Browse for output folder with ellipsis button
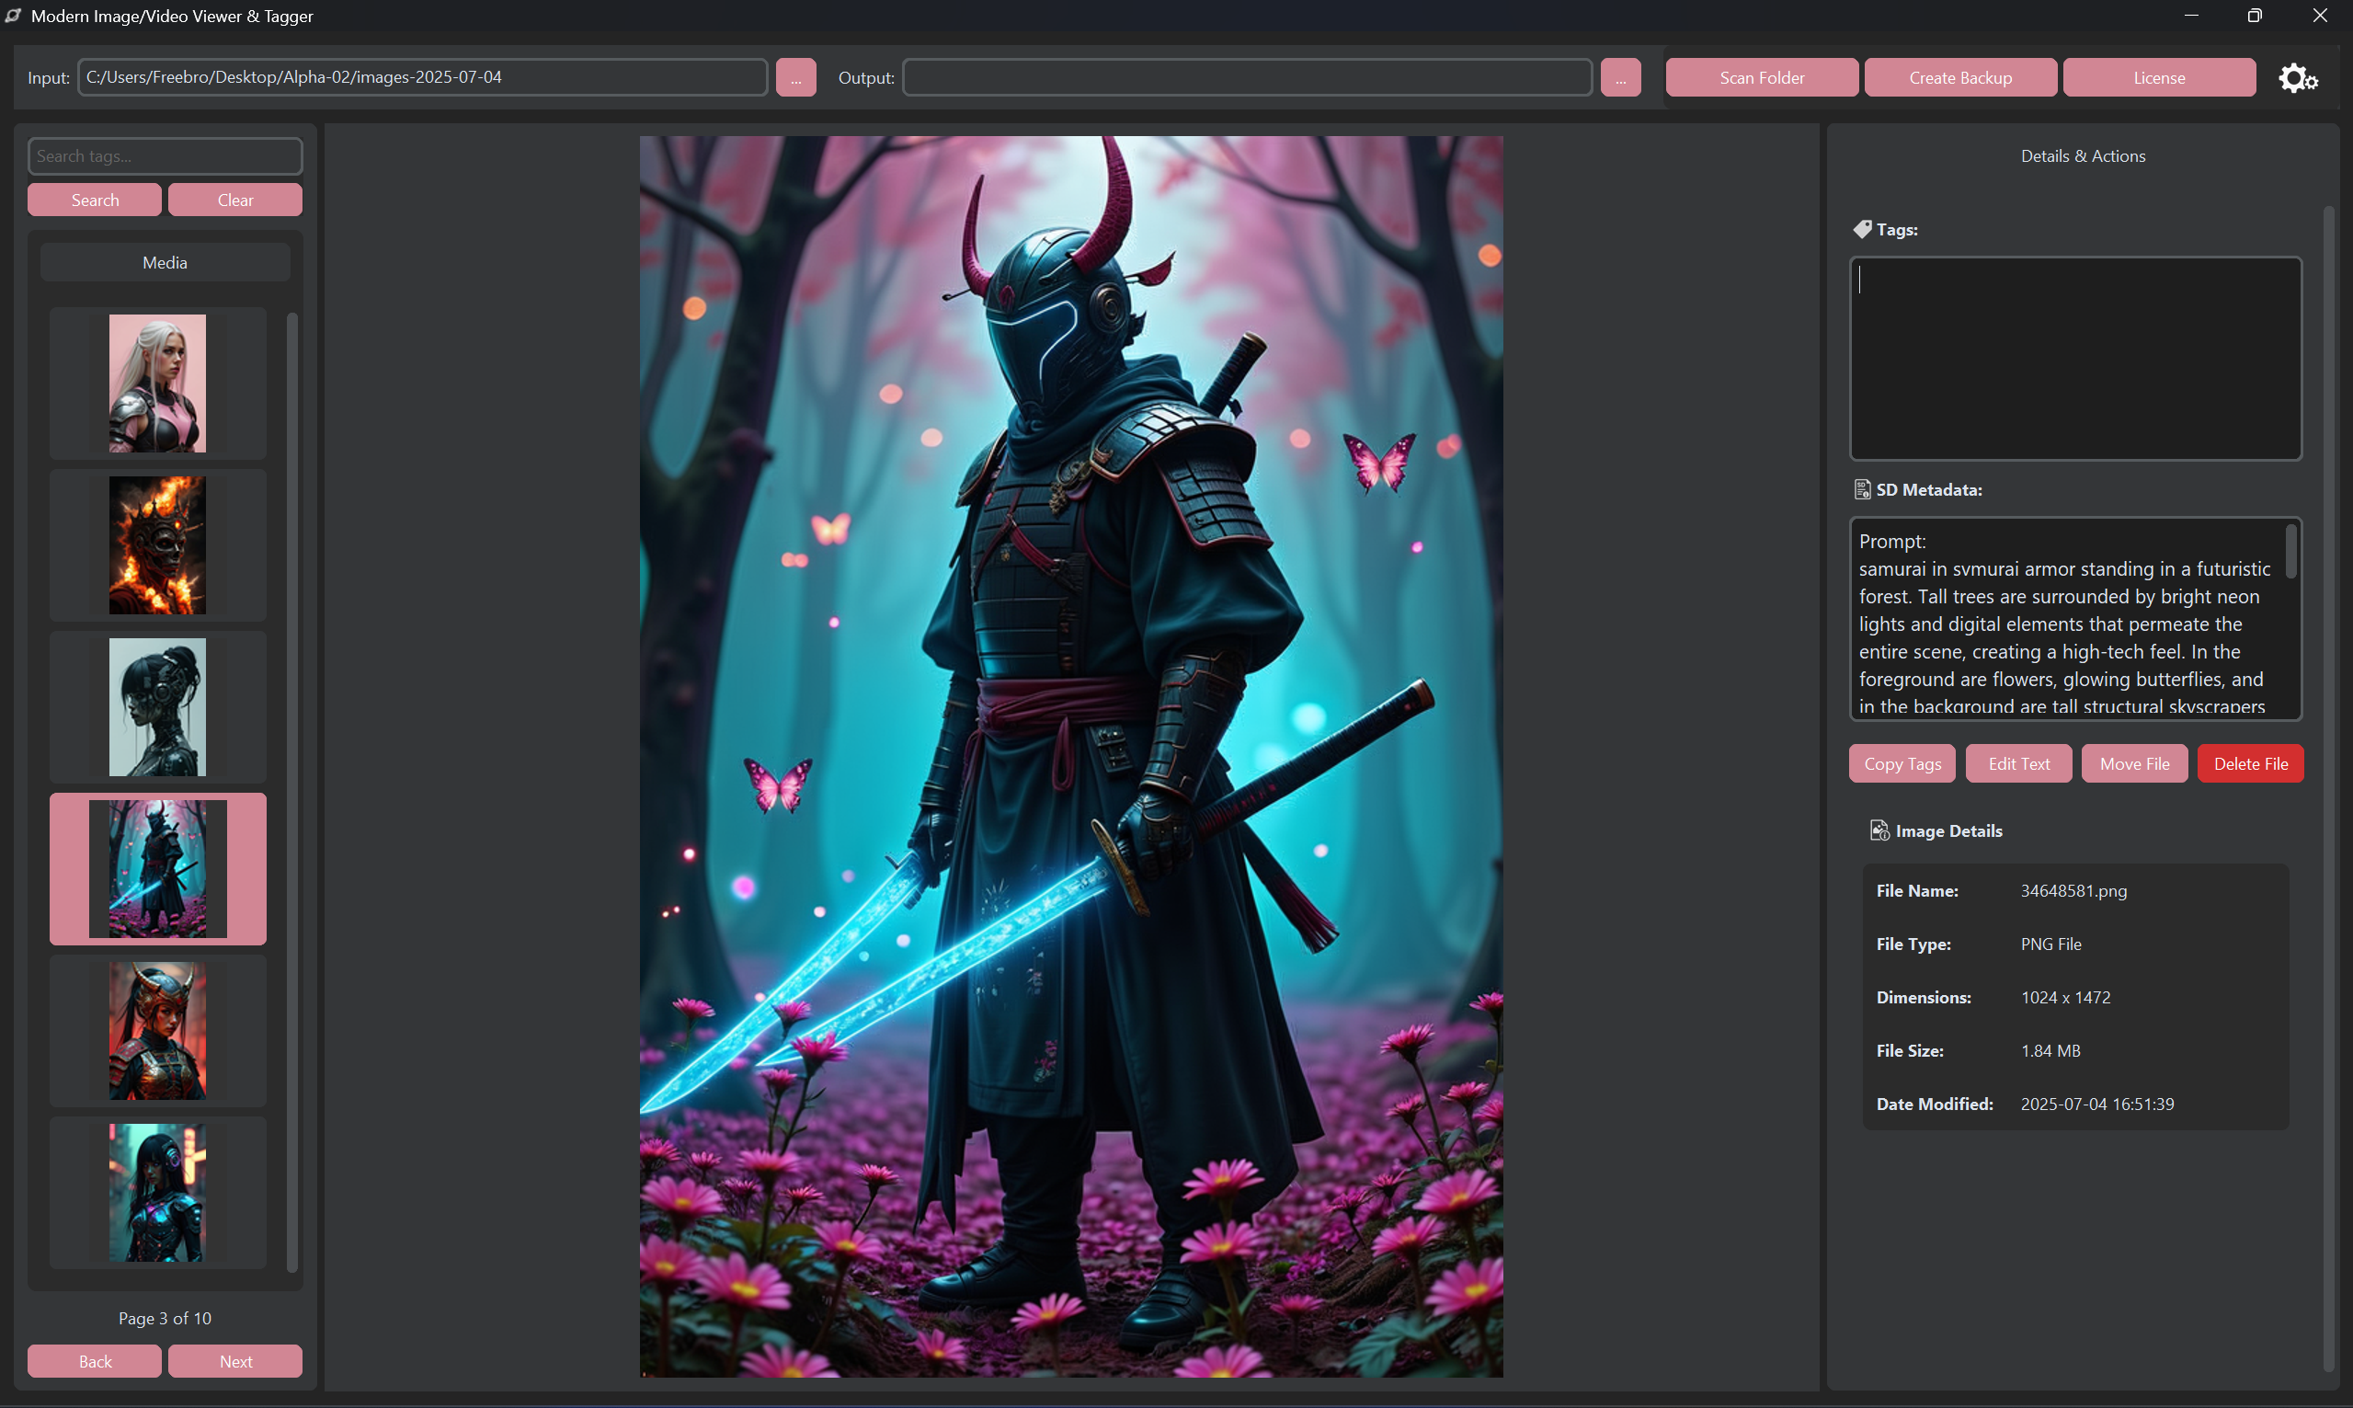The height and width of the screenshot is (1408, 2353). pyautogui.click(x=1620, y=78)
